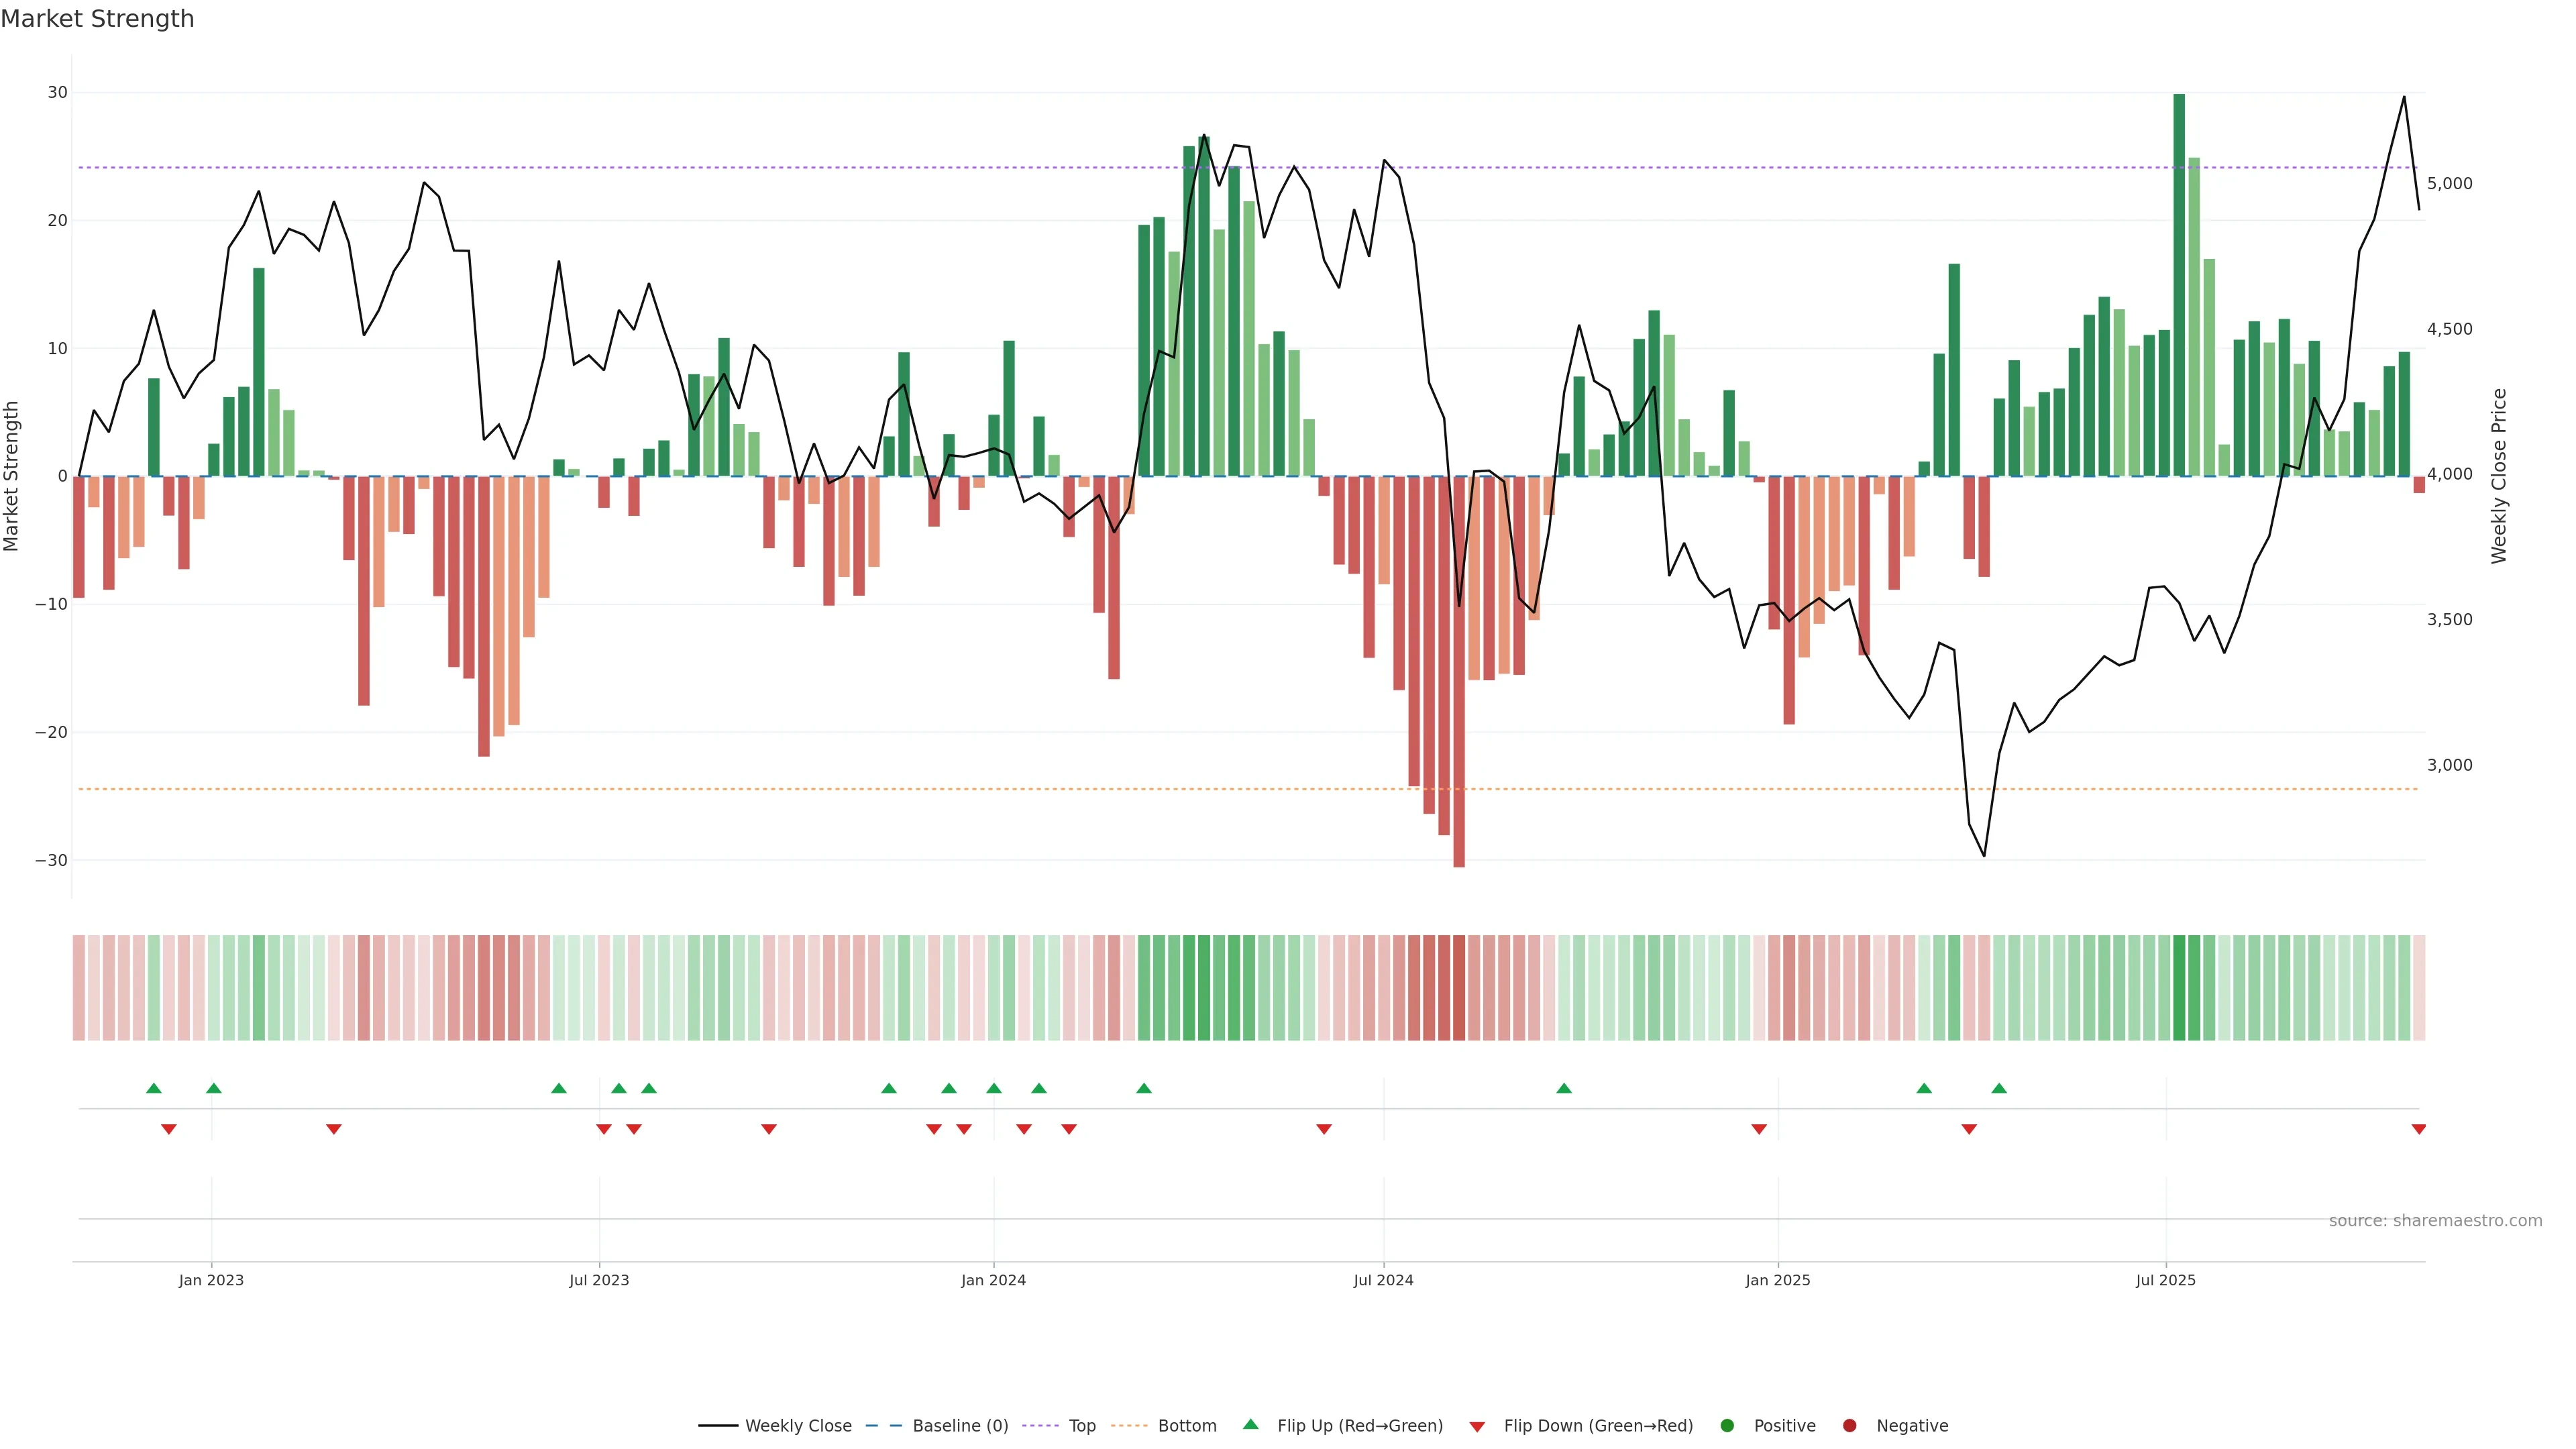Viewport: 2576px width, 1449px height.
Task: Click the 5,000 right-axis tick label
Action: tap(2449, 183)
